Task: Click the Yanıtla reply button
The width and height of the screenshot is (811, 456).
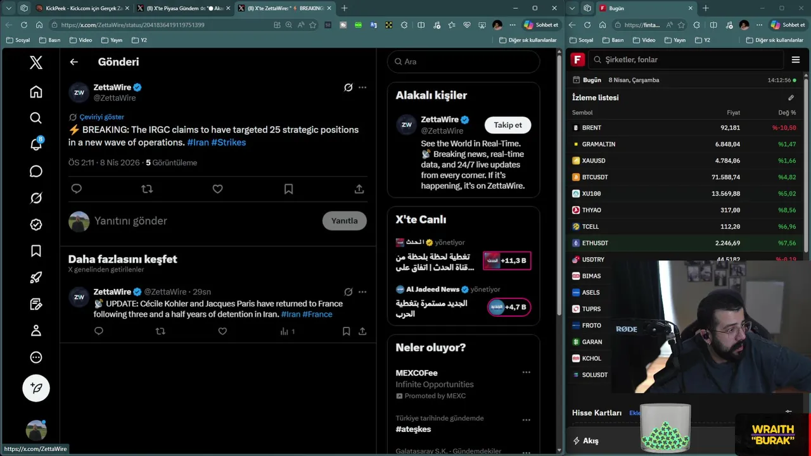Action: [344, 220]
